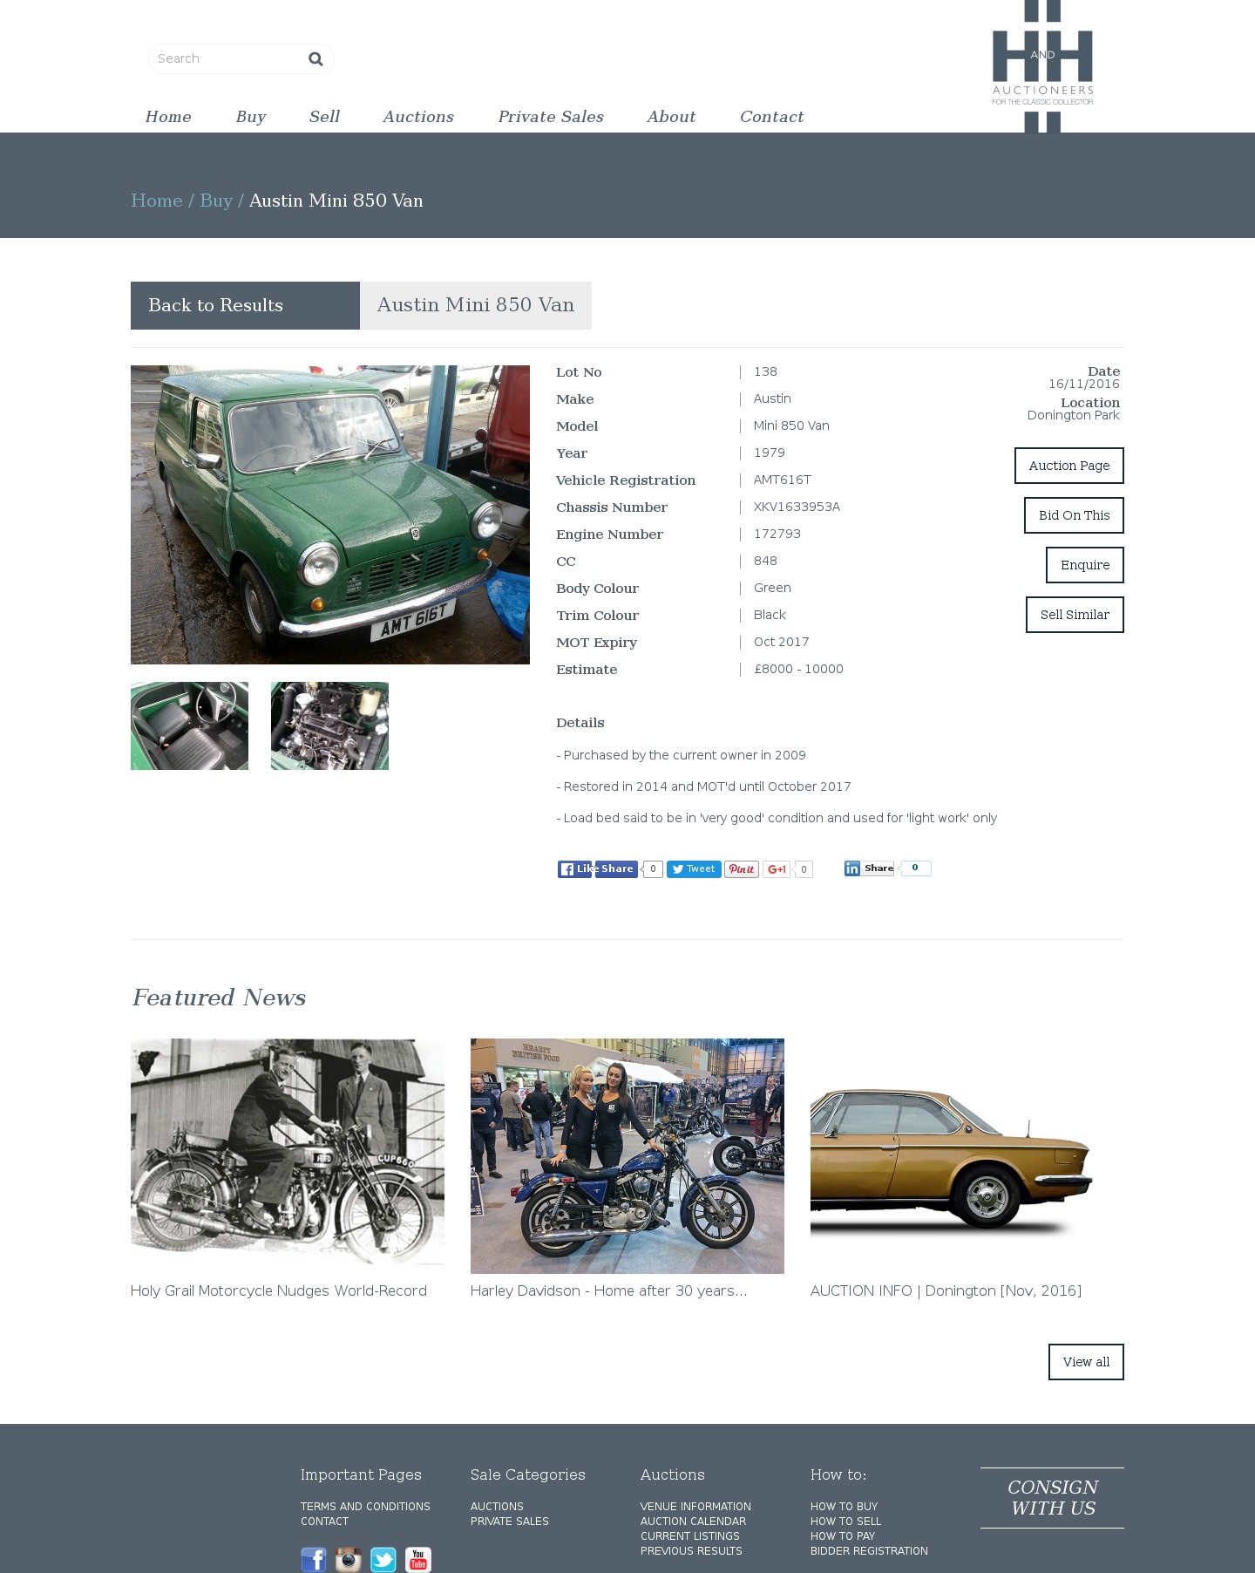Viewport: 1255px width, 1573px height.
Task: Click the registration value AMT616T
Action: click(x=783, y=480)
